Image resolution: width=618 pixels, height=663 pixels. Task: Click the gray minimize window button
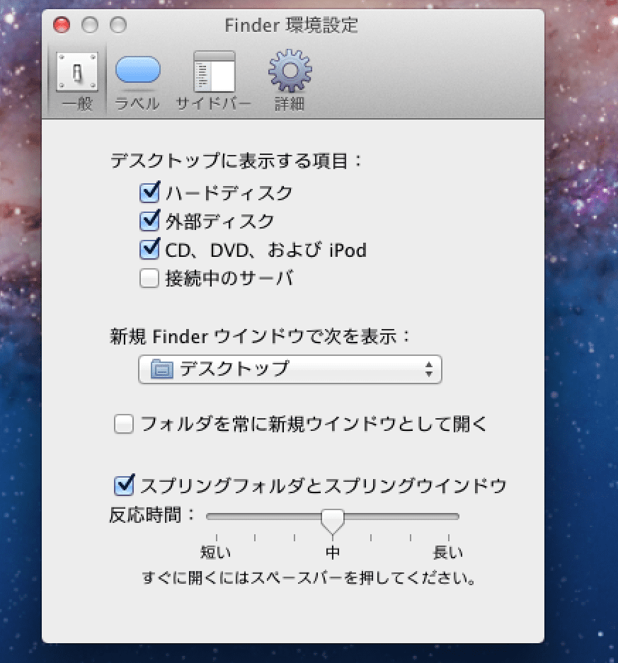tap(90, 25)
